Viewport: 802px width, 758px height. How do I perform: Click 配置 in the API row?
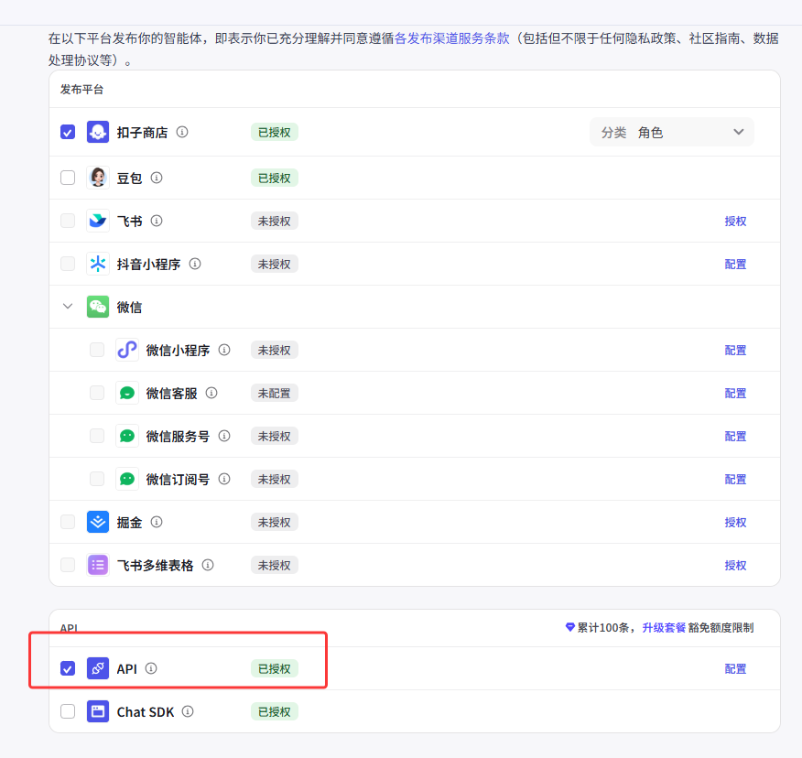(735, 668)
